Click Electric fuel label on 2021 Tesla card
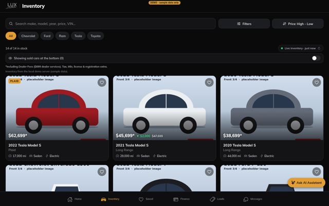329x206 pixels. (x=160, y=156)
